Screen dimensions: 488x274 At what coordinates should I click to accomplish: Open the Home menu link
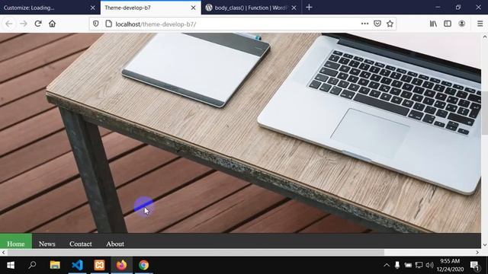click(x=16, y=244)
